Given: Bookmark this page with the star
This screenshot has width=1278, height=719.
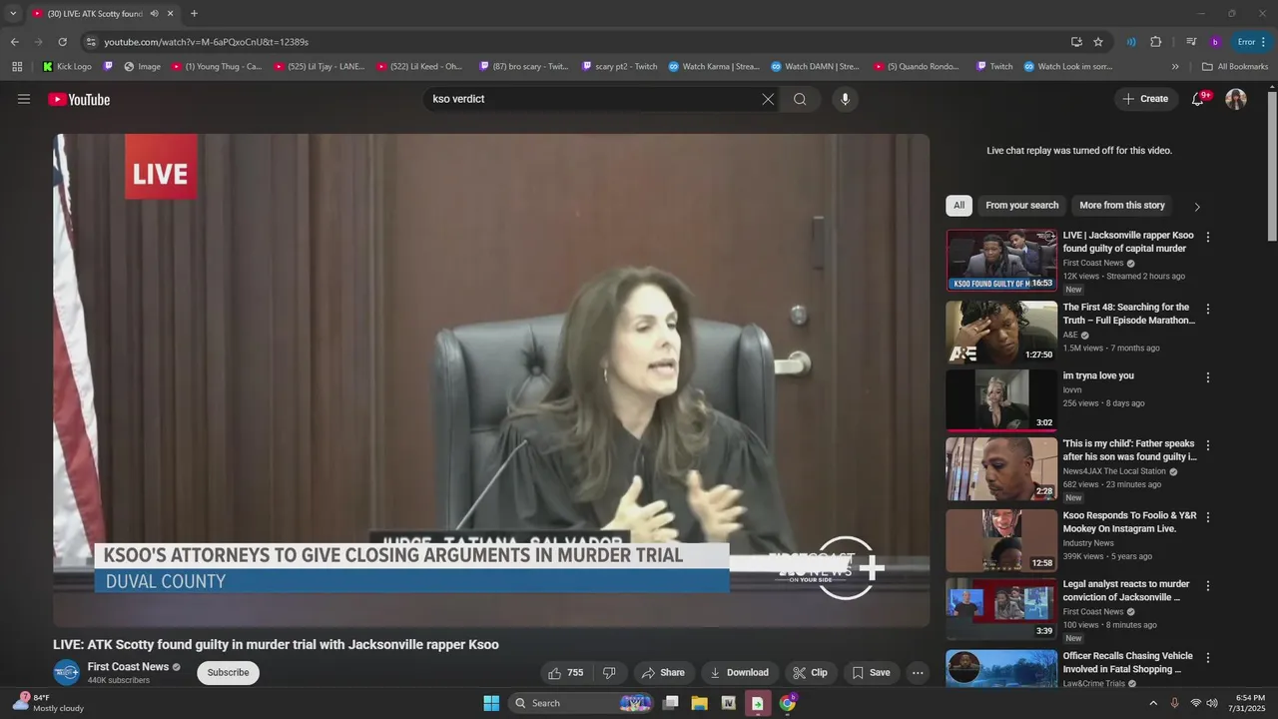Looking at the screenshot, I should [1098, 42].
